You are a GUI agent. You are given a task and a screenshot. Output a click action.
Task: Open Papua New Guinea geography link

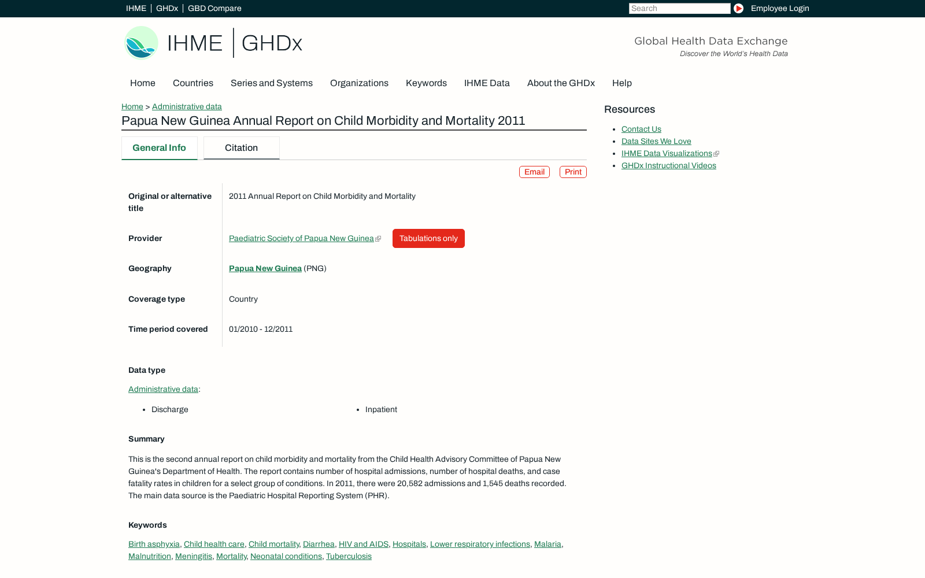click(265, 269)
